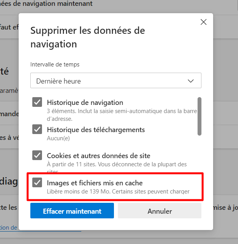Click the chevron arrow beside Dernière heure
The image size is (238, 244).
[x=191, y=81]
